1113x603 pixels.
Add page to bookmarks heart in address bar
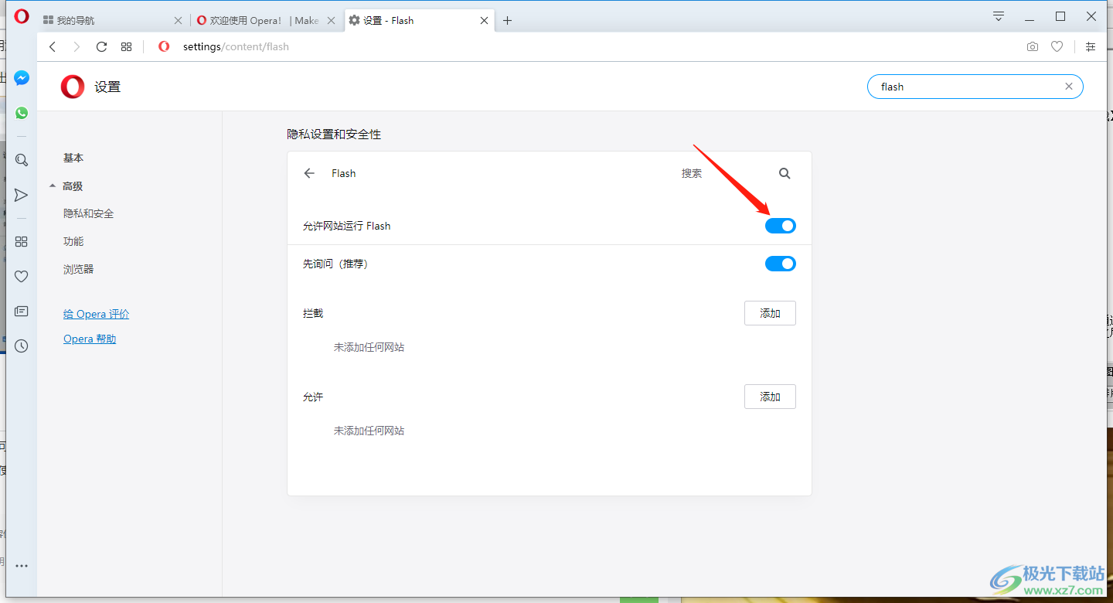[x=1057, y=46]
